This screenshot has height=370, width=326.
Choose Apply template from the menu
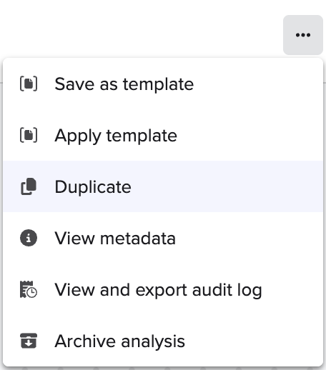(163, 135)
